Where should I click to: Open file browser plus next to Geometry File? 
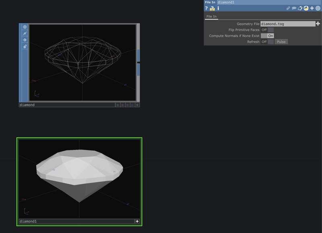point(318,24)
